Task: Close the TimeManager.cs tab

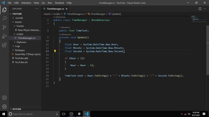Action: click(67, 9)
